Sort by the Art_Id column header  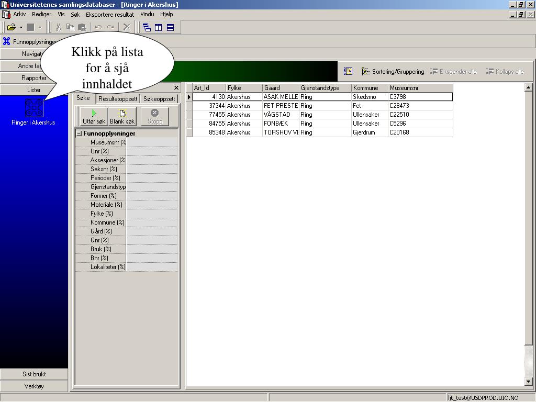(209, 88)
